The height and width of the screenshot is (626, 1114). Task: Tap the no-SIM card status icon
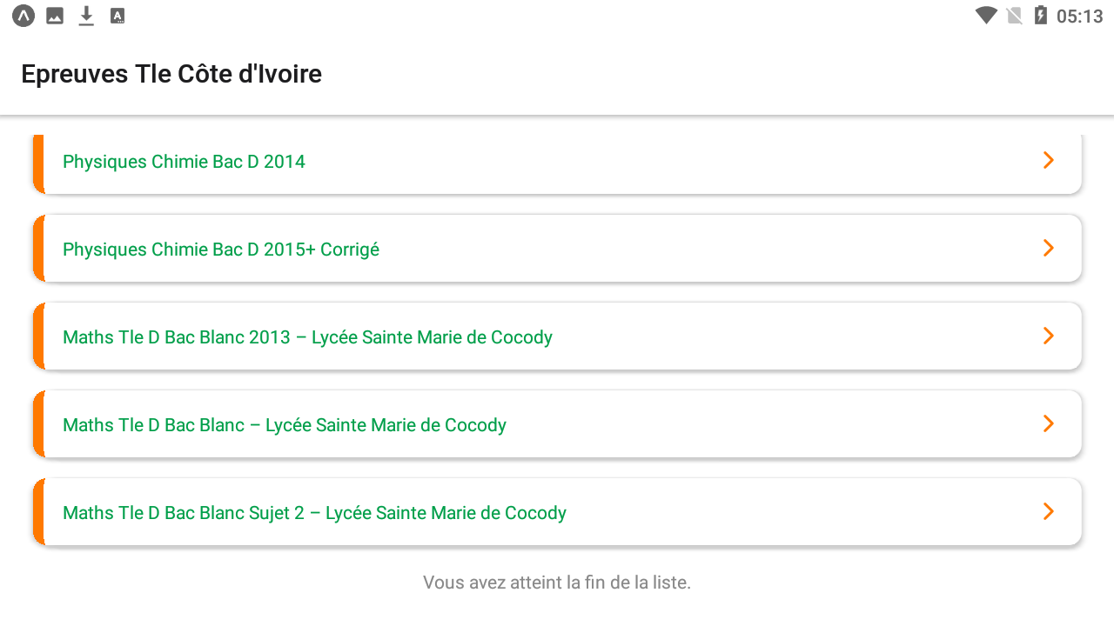(1014, 16)
